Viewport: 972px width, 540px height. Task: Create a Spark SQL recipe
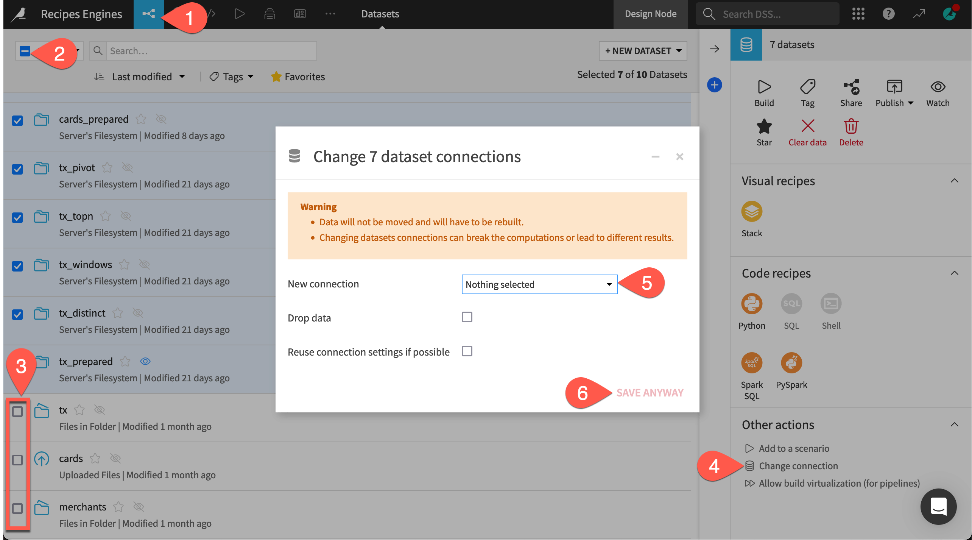751,363
